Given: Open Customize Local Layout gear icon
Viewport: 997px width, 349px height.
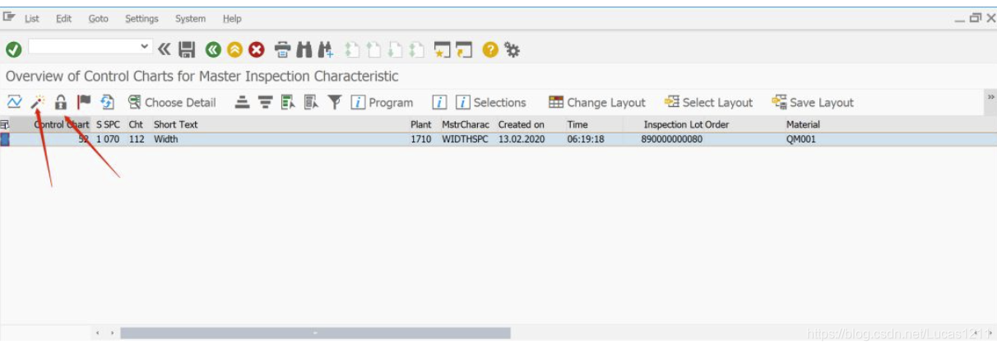Looking at the screenshot, I should click(512, 50).
